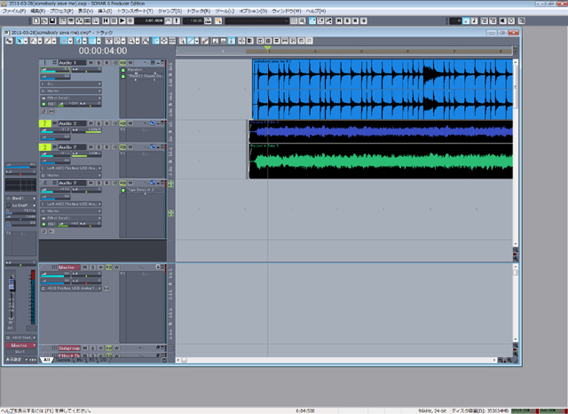
Task: Start playback with the Play button
Action: [122, 21]
